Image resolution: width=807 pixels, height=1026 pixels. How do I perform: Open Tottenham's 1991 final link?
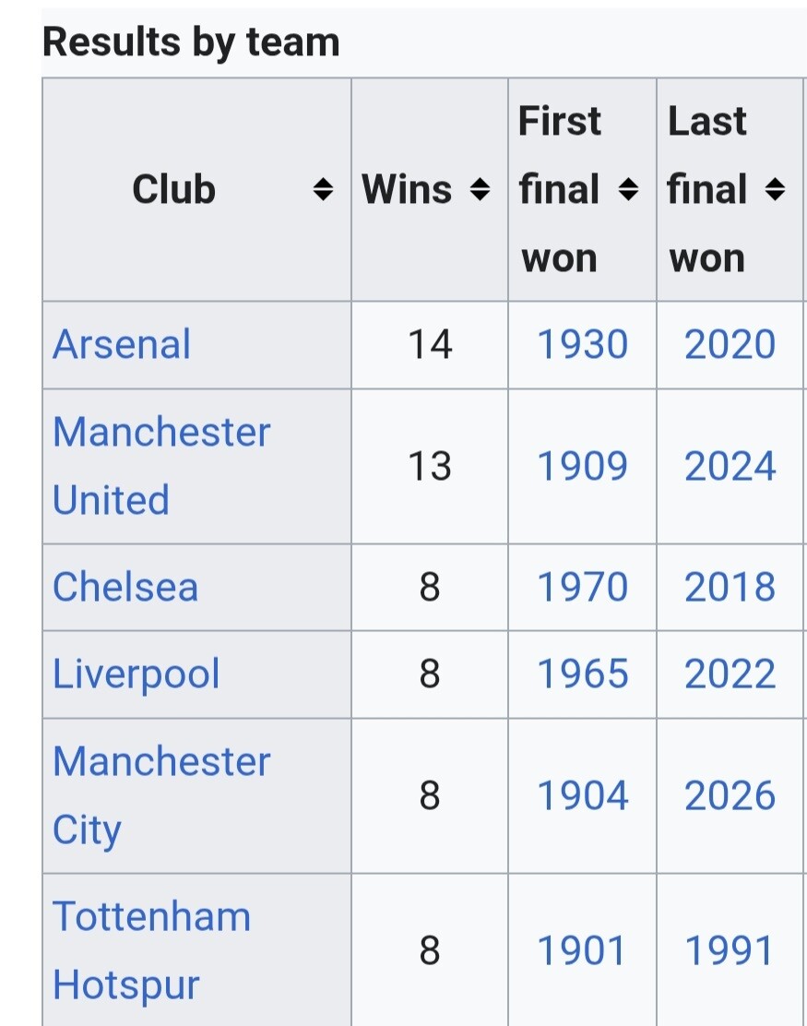pyautogui.click(x=729, y=950)
